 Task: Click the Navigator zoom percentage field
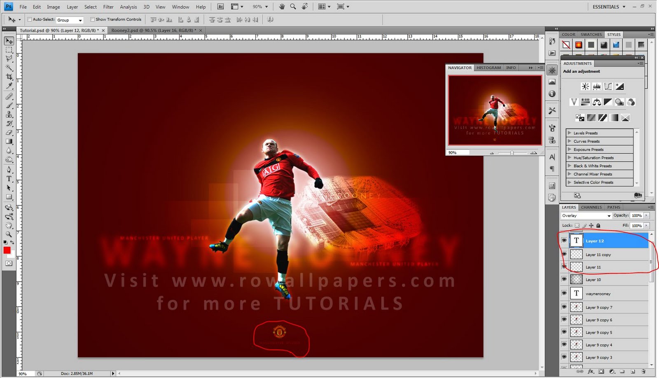458,152
